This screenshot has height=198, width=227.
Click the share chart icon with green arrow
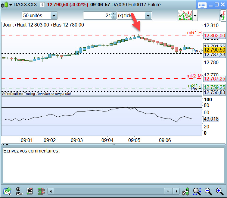click(8, 191)
